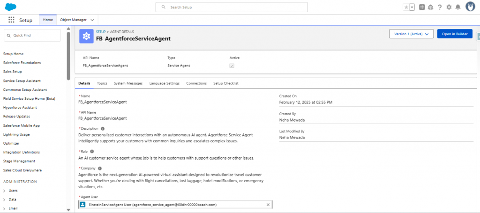Open the help question mark icon
Screen dimensions: 480x213
(440, 7)
